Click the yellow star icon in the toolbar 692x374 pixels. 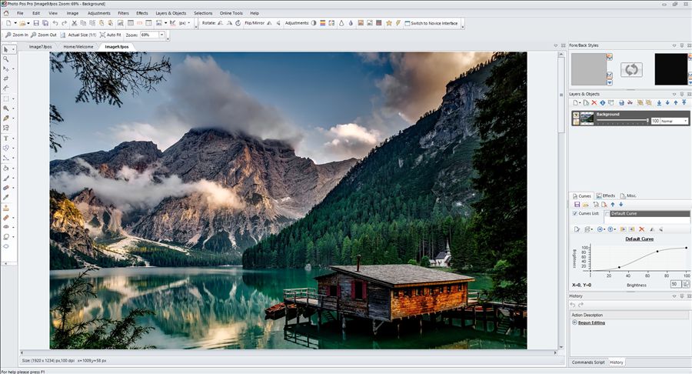tap(389, 23)
